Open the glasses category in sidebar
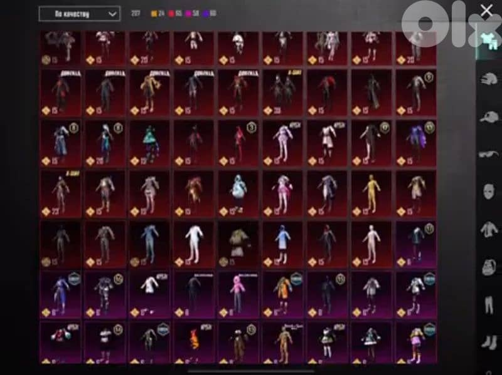 [489, 155]
